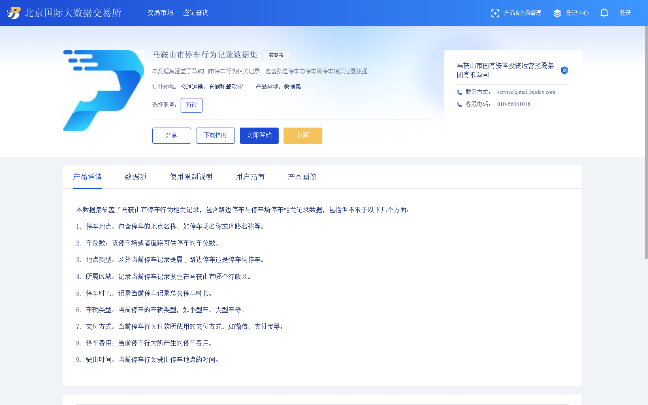Click the 登记中心 layers icon
648x405 pixels.
pyautogui.click(x=557, y=13)
